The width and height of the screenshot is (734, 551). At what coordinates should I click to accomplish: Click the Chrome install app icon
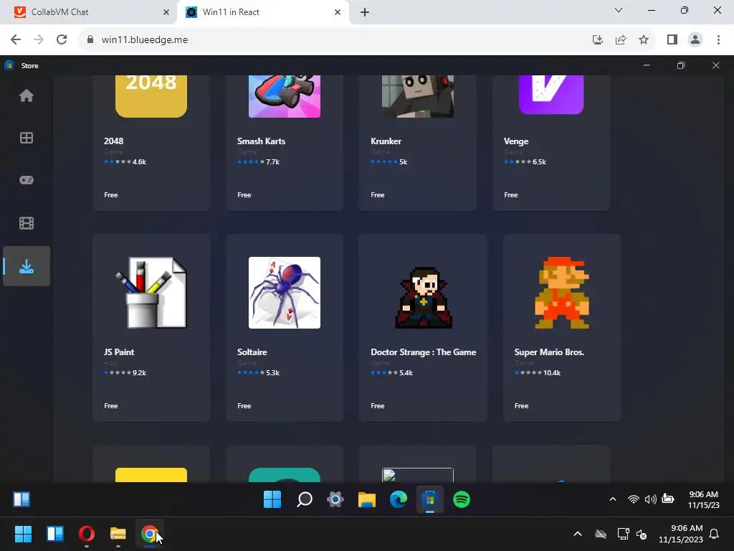tap(597, 39)
